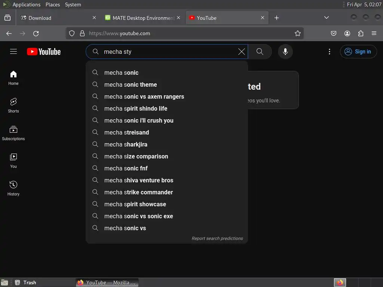Image resolution: width=383 pixels, height=287 pixels.
Task: Open the System menu
Action: 73,4
